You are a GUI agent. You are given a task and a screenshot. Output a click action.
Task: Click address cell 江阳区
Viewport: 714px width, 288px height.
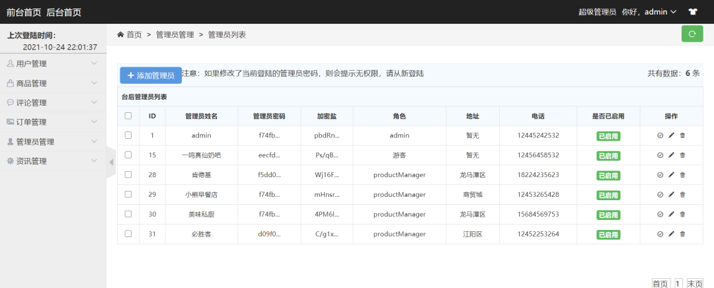click(x=473, y=234)
